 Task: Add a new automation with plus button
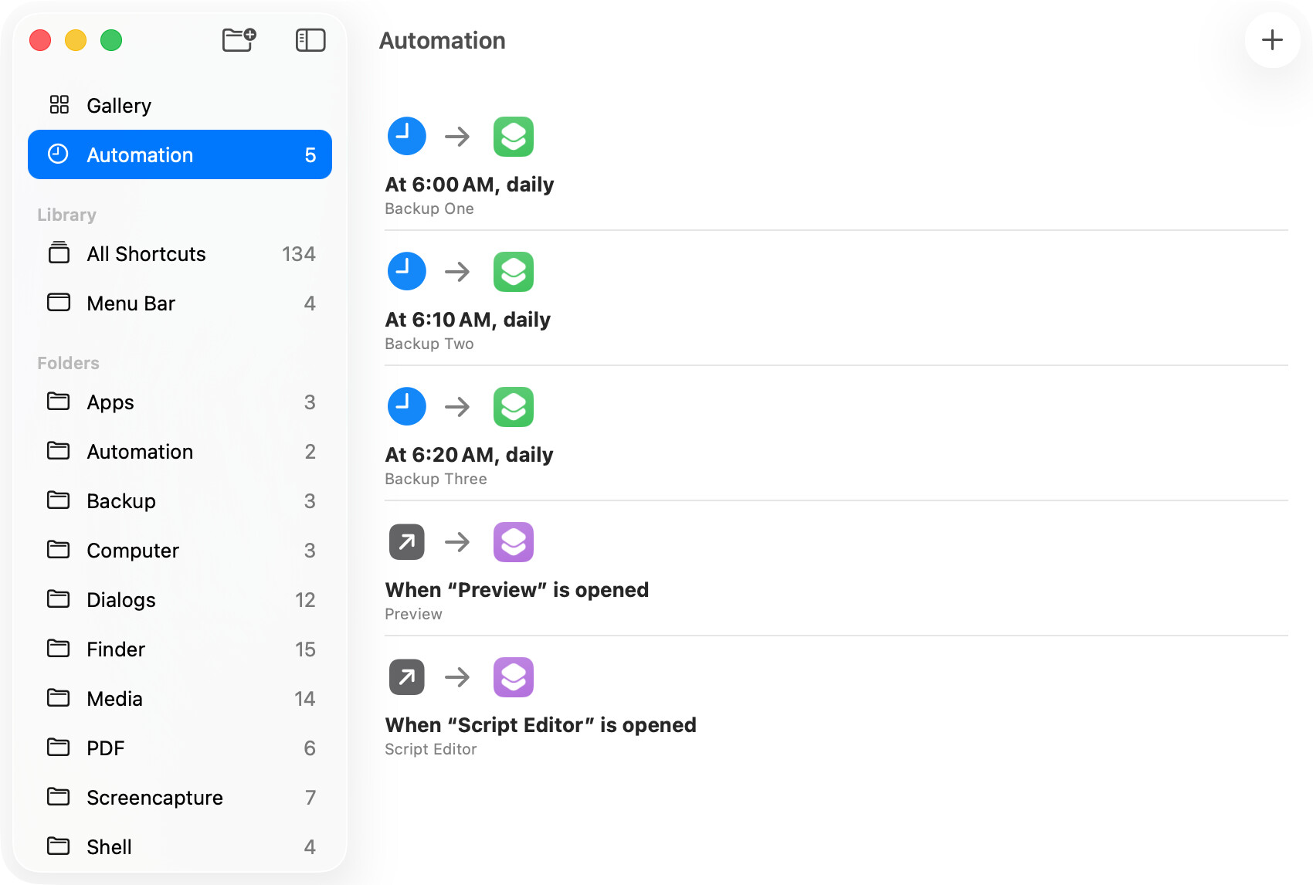pyautogui.click(x=1272, y=40)
